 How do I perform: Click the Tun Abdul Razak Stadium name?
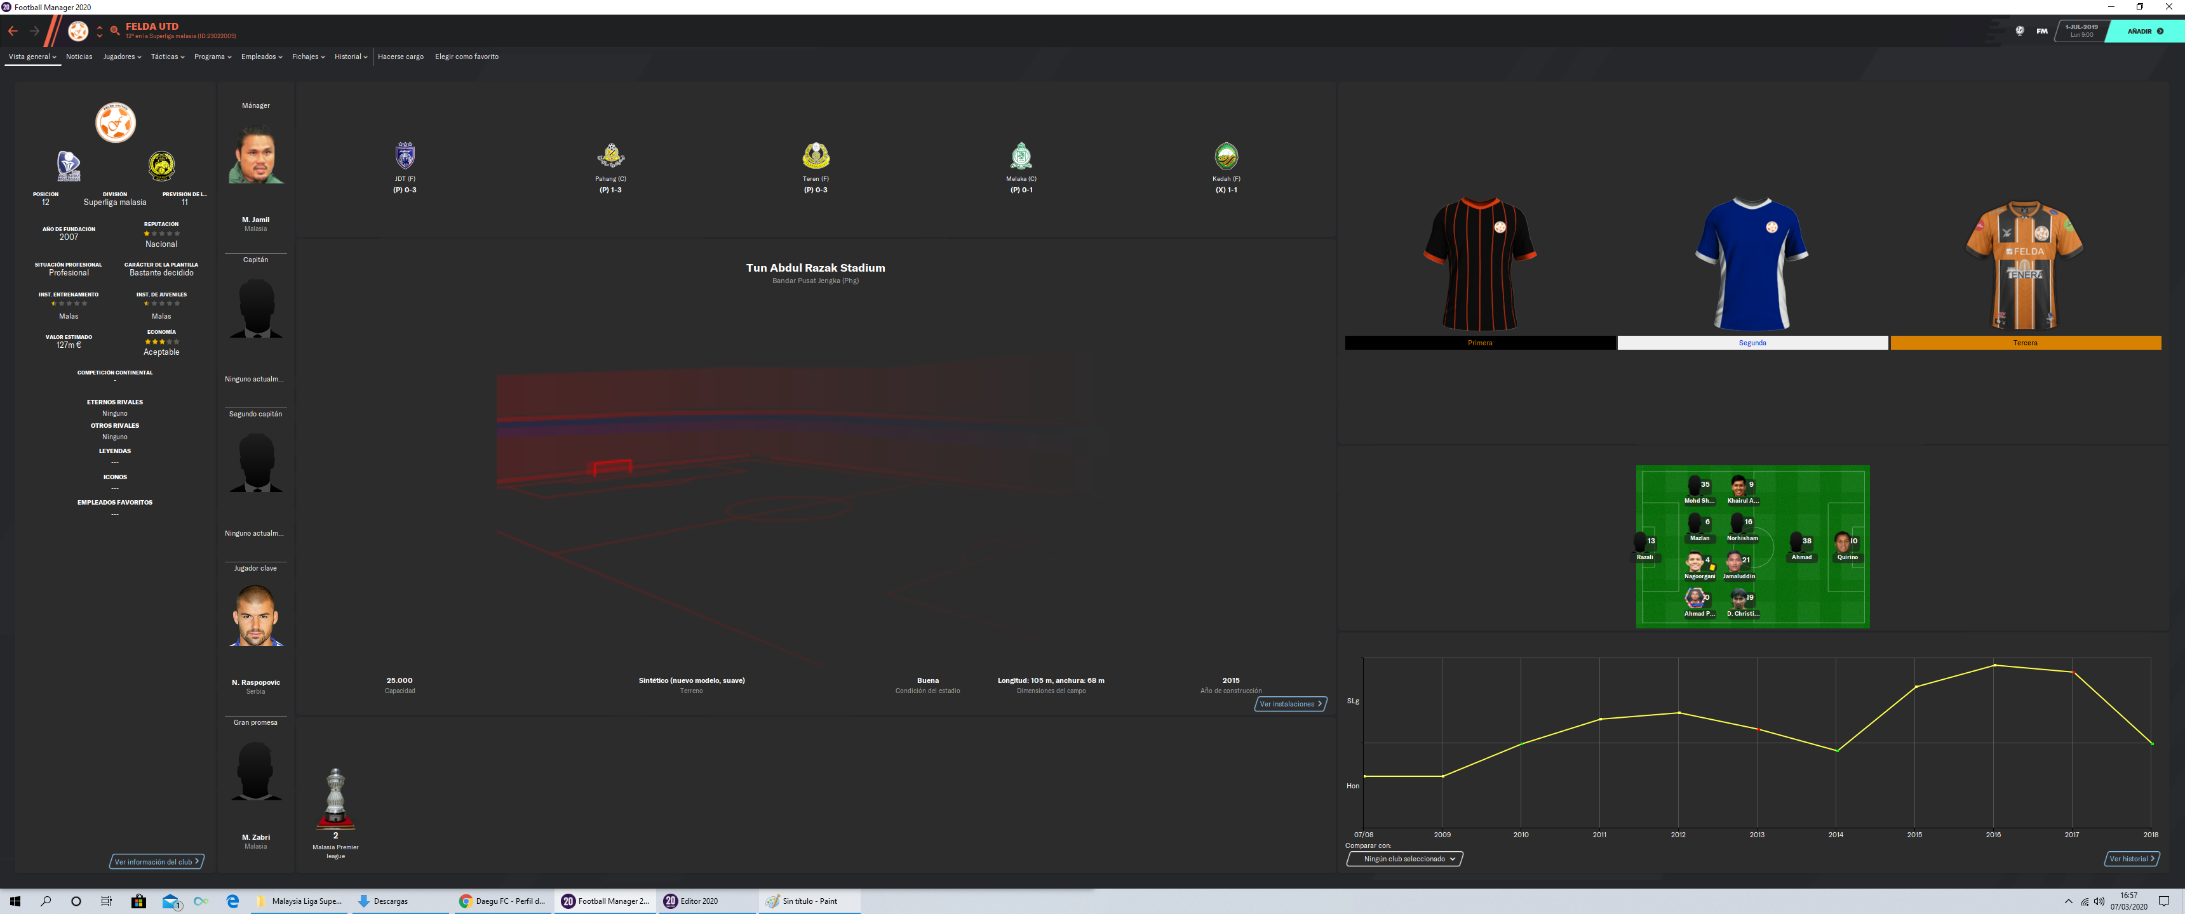point(815,268)
